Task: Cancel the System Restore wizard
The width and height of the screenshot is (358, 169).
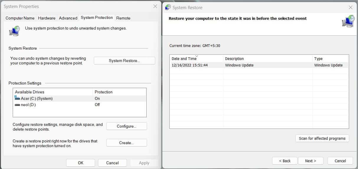Action: coord(340,161)
